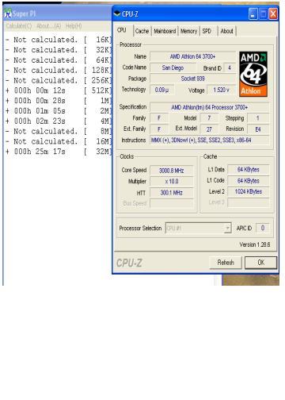285x400 pixels.
Task: Click the Super PI title bar
Action: click(57, 13)
